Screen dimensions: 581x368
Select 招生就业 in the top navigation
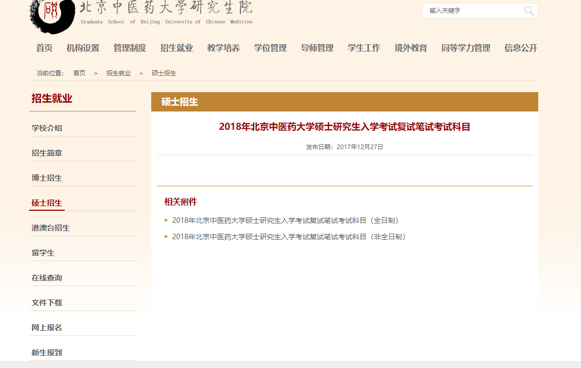177,48
